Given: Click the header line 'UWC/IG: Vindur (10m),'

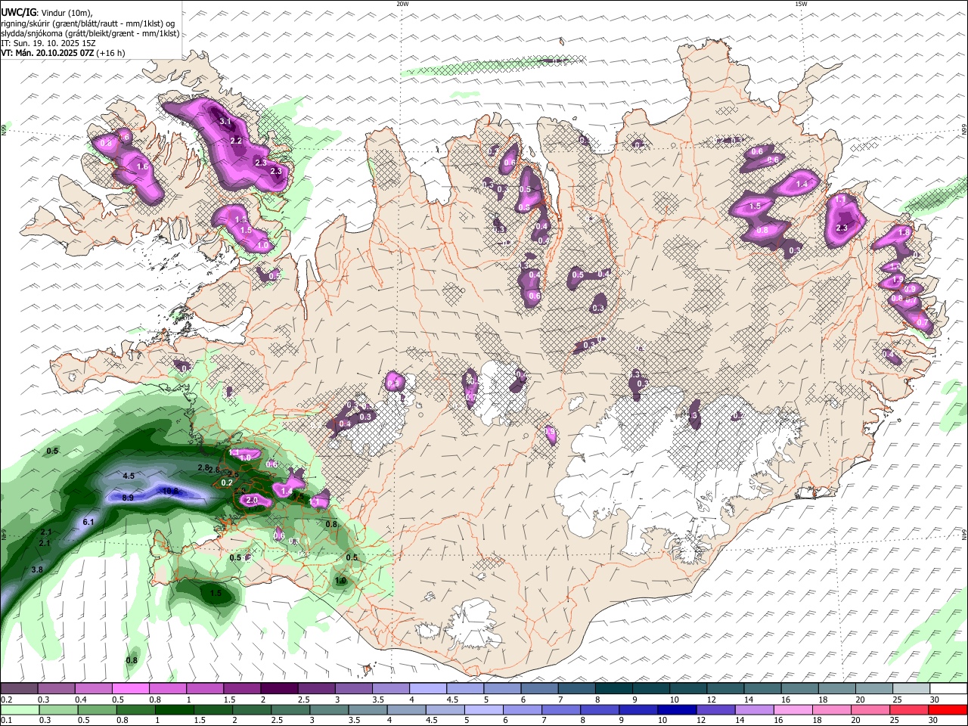Looking at the screenshot, I should click(x=46, y=13).
